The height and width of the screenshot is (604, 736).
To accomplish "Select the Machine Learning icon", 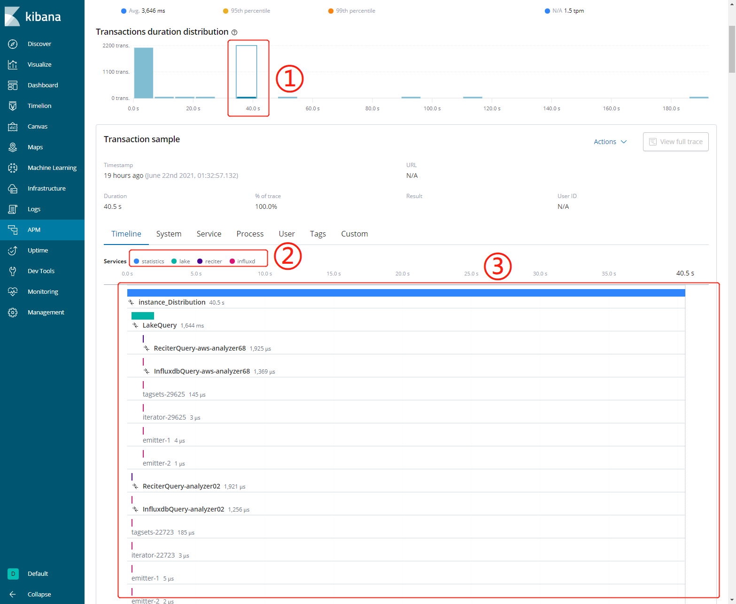I will [x=13, y=168].
